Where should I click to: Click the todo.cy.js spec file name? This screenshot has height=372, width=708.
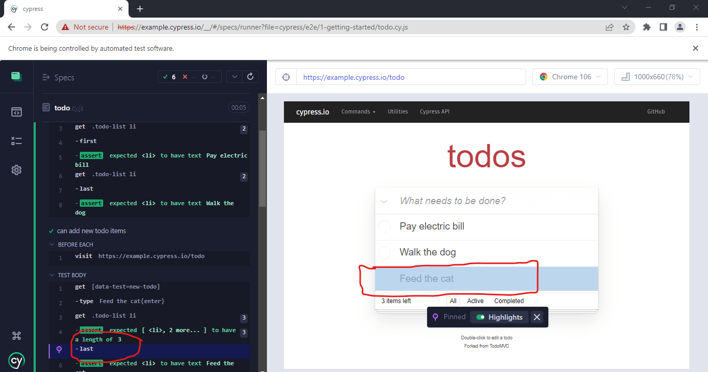[x=68, y=108]
